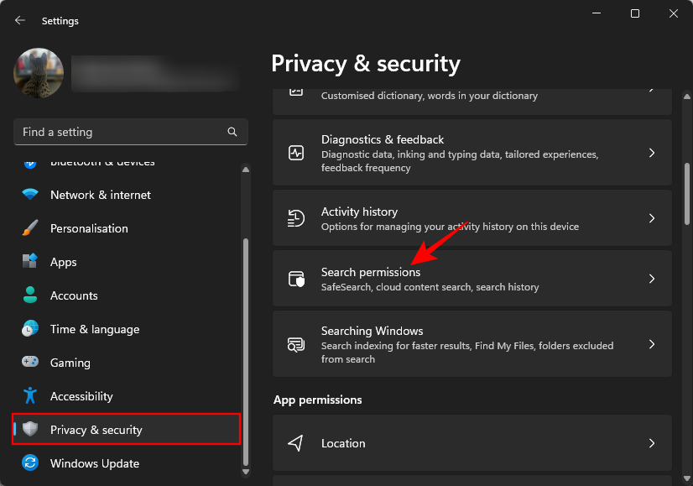The image size is (693, 486).
Task: Open the Accounts section
Action: (127, 295)
